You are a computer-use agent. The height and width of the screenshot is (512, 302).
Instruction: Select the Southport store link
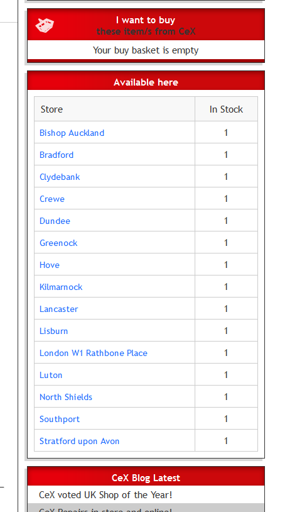[59, 420]
